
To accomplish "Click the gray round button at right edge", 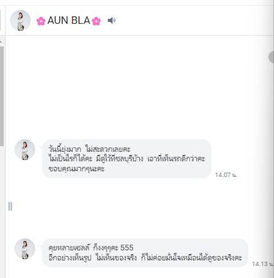I will pos(271,56).
